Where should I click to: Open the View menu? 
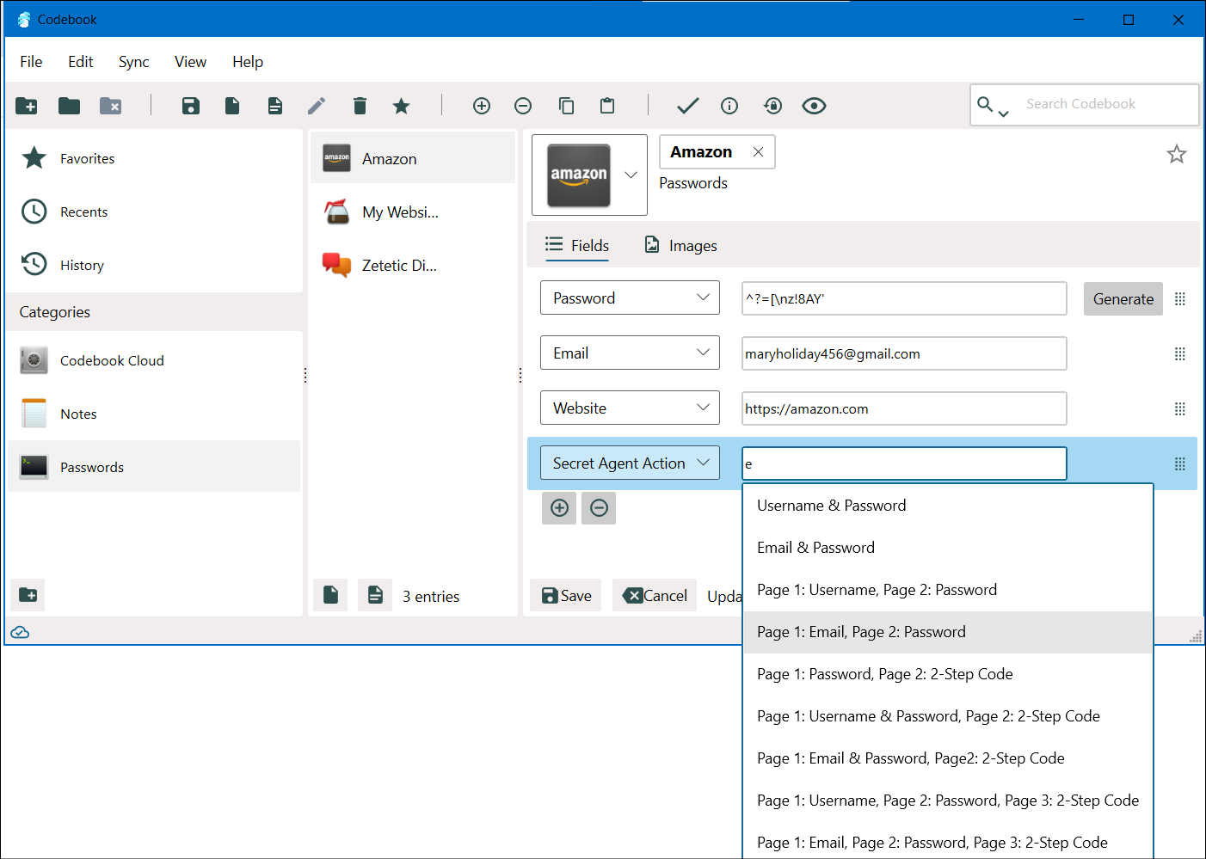pyautogui.click(x=190, y=62)
